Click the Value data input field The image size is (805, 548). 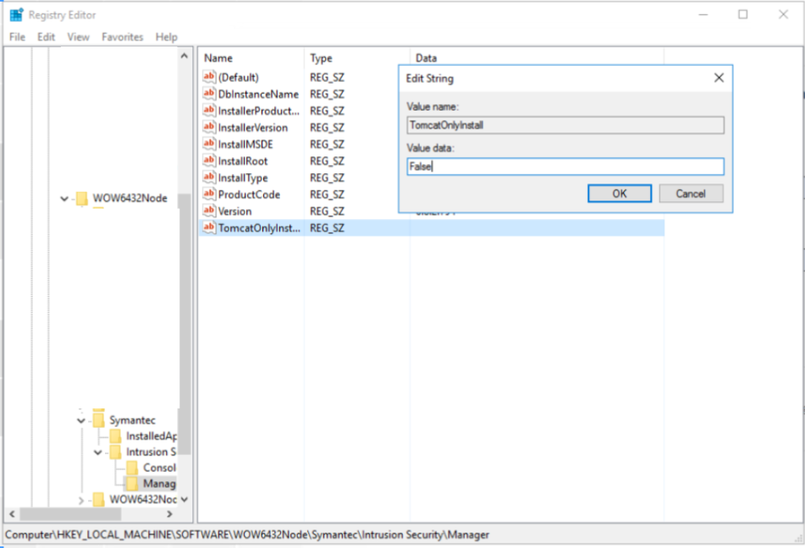(565, 167)
